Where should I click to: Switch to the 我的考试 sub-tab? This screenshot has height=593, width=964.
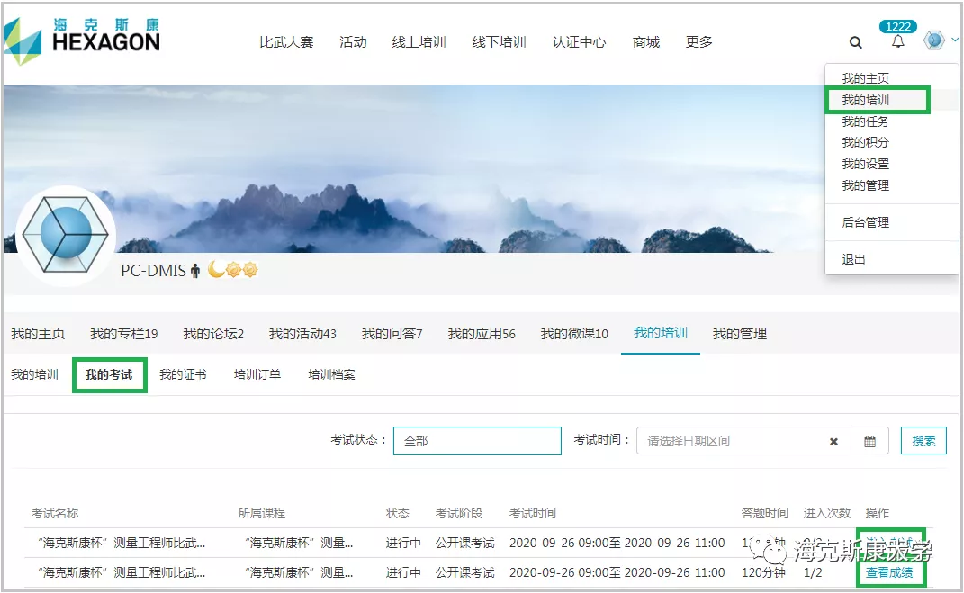click(109, 374)
